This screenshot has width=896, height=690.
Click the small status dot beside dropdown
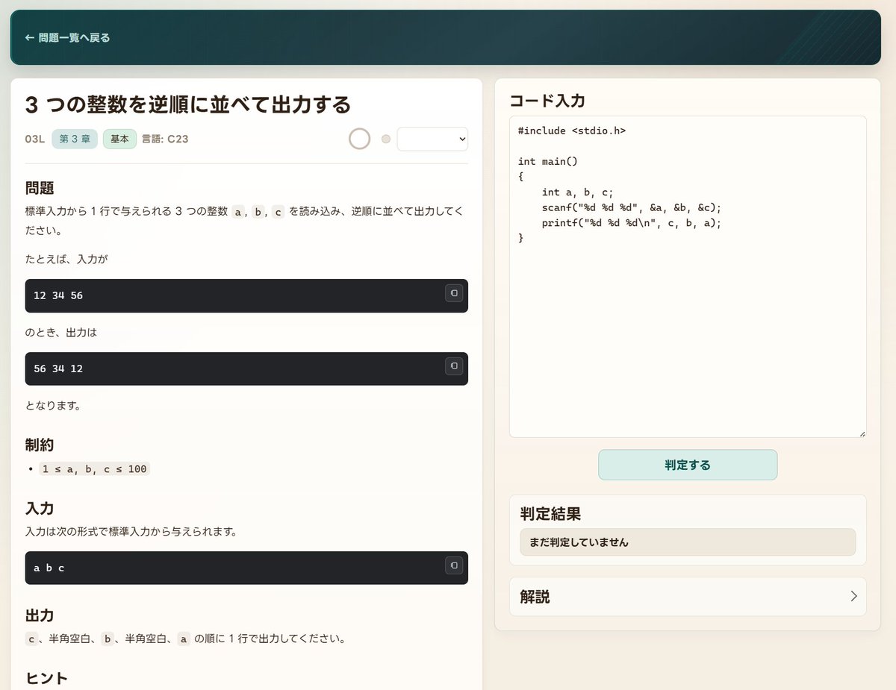(386, 139)
